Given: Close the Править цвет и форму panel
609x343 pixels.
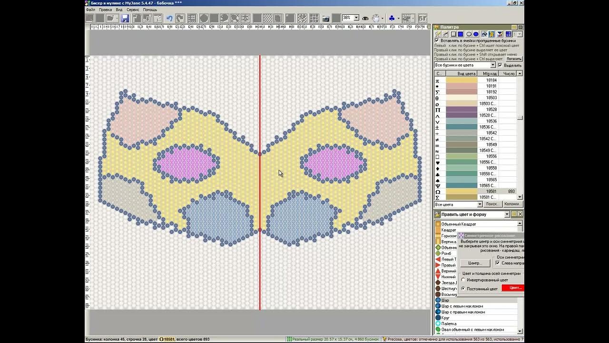Looking at the screenshot, I should (520, 214).
